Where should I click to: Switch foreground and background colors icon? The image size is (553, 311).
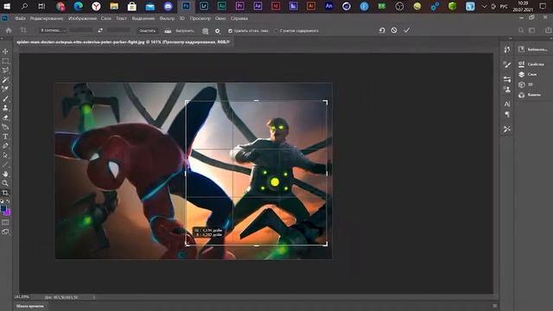tap(8, 201)
